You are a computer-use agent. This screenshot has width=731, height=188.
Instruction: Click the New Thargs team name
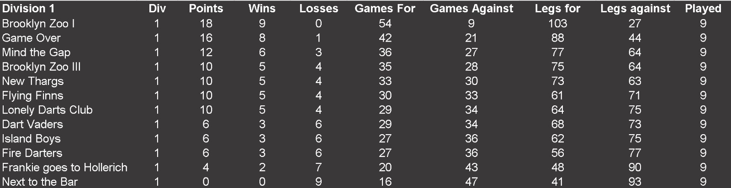pyautogui.click(x=33, y=81)
